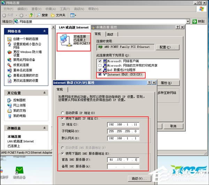Collapse the 其它位置 panel section
Image resolution: width=209 pixels, height=185 pixels.
(45, 93)
